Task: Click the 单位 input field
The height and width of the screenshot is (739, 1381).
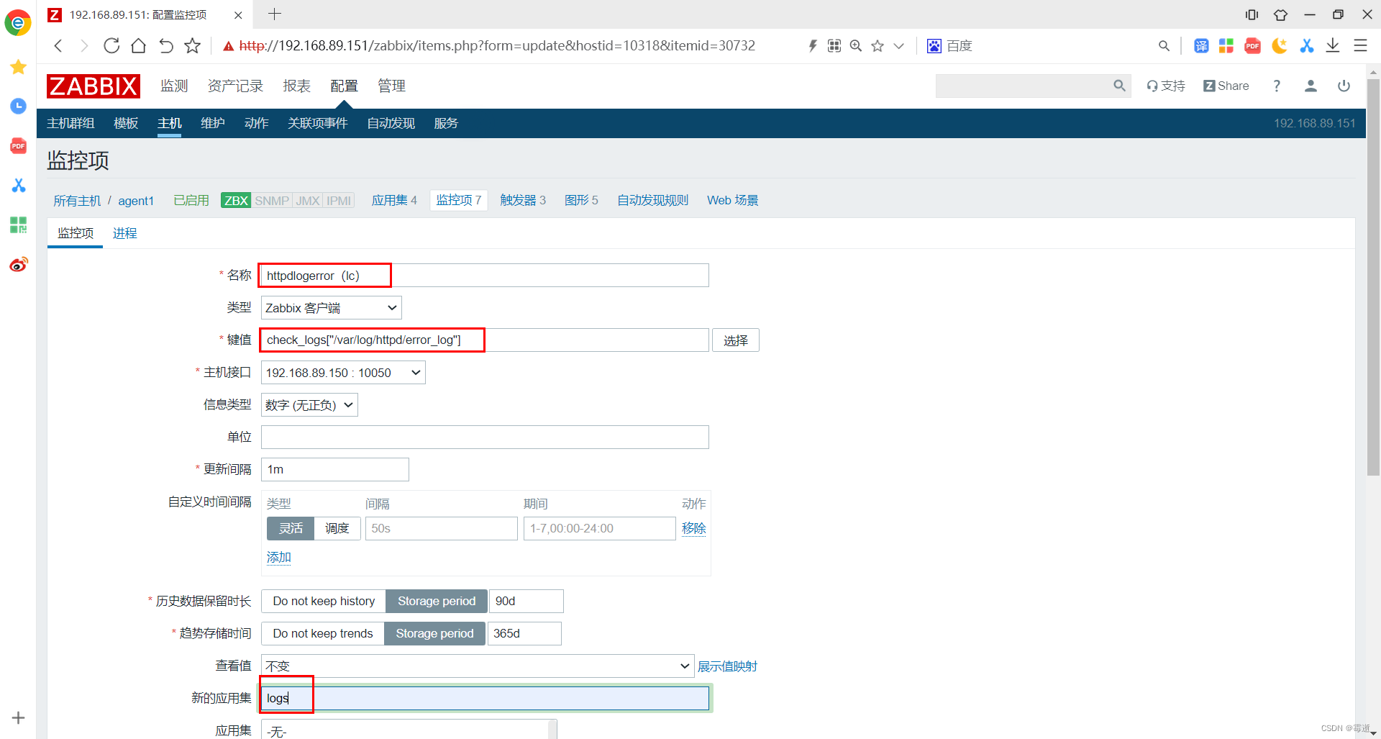Action: click(x=485, y=437)
